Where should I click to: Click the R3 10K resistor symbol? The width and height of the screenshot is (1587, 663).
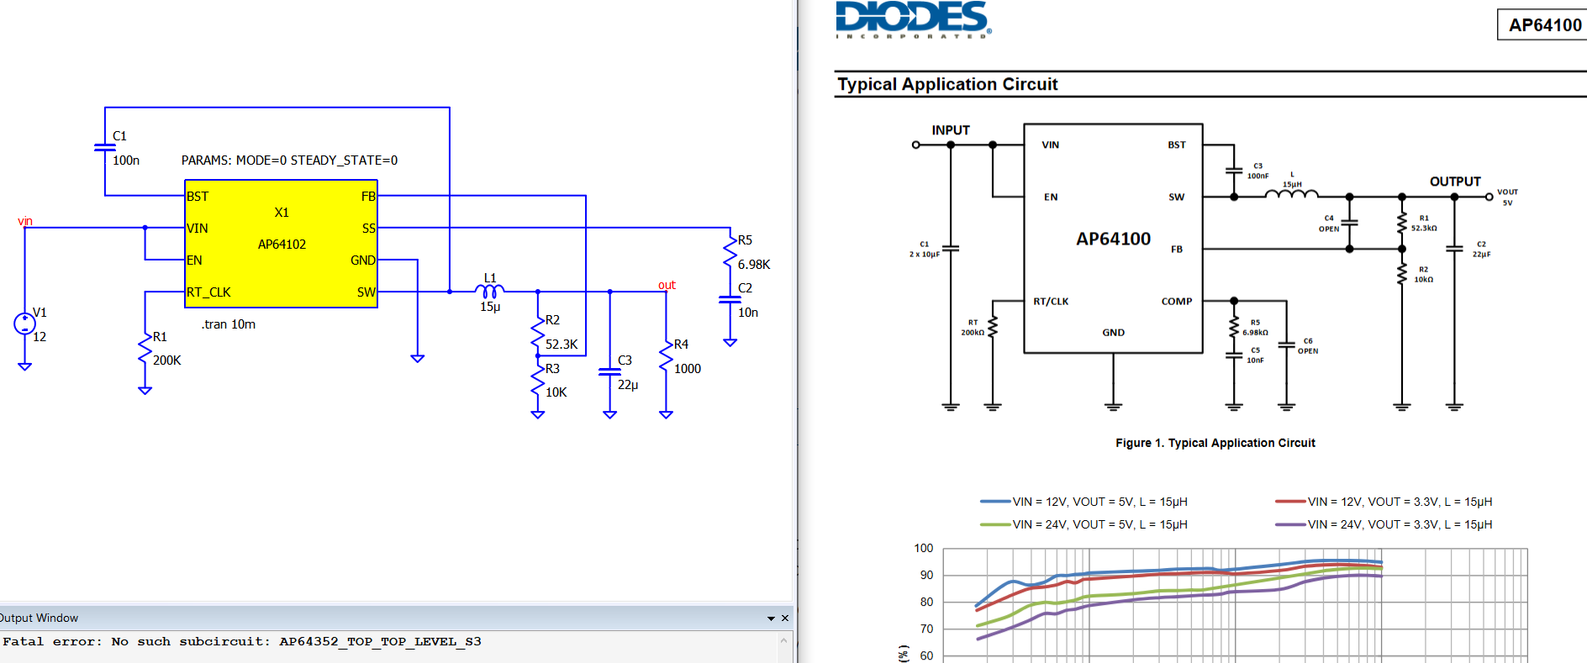[538, 381]
